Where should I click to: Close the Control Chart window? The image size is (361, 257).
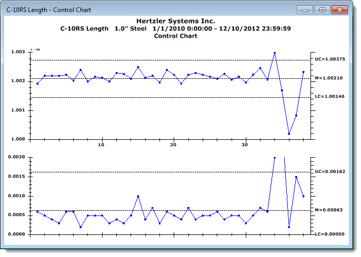pos(339,10)
